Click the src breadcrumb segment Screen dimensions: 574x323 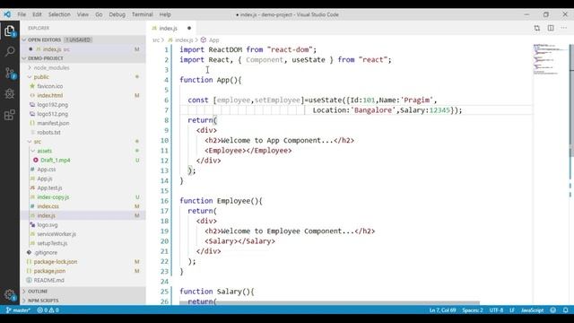(156, 39)
